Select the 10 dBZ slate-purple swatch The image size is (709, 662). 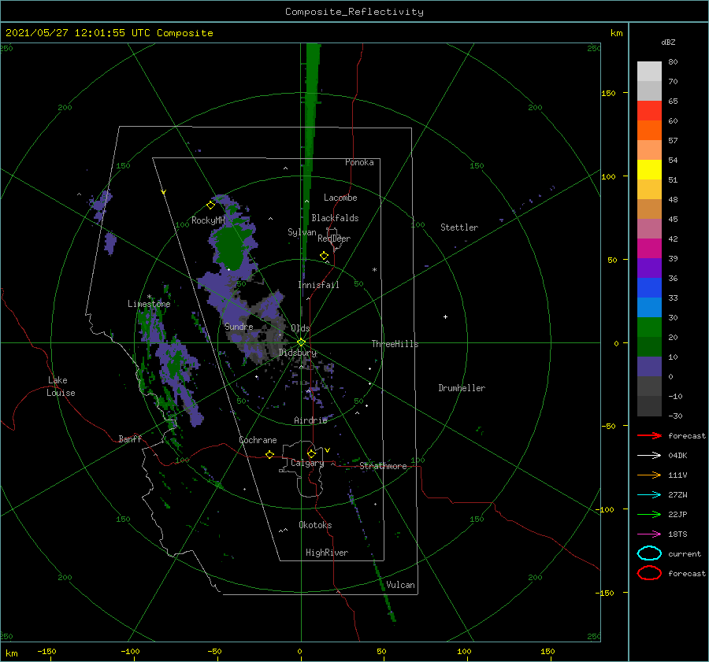click(649, 367)
